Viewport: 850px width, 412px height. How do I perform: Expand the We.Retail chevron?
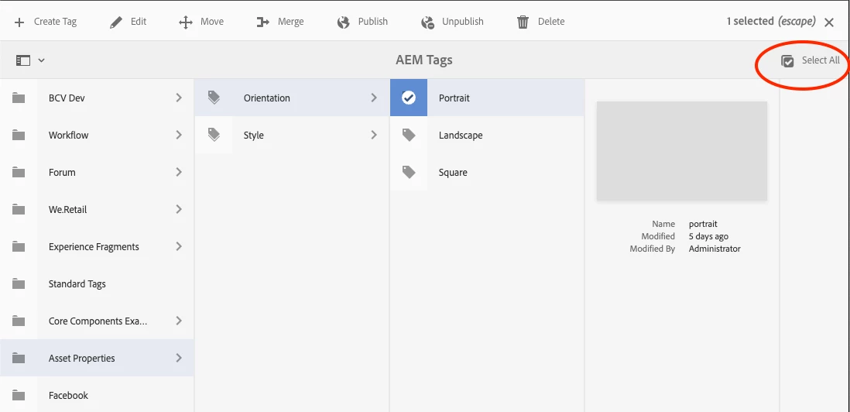pyautogui.click(x=179, y=209)
